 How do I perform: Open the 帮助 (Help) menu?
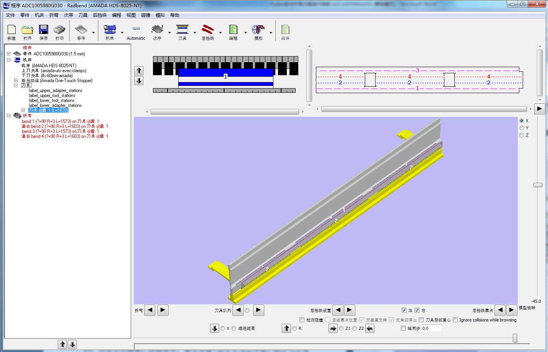[175, 15]
